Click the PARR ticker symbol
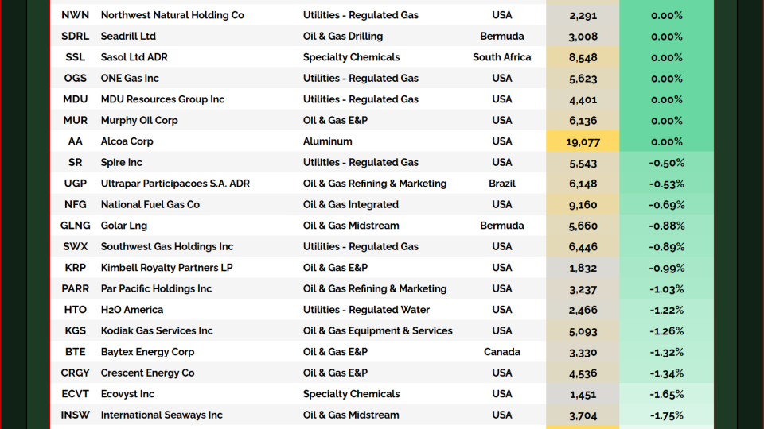 [75, 289]
